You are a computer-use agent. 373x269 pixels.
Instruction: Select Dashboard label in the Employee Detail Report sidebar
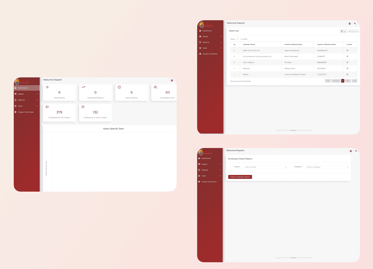[206, 158]
